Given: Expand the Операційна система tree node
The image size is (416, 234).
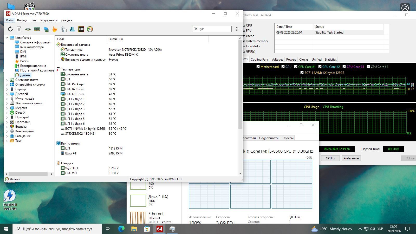Looking at the screenshot, I should click(x=7, y=84).
